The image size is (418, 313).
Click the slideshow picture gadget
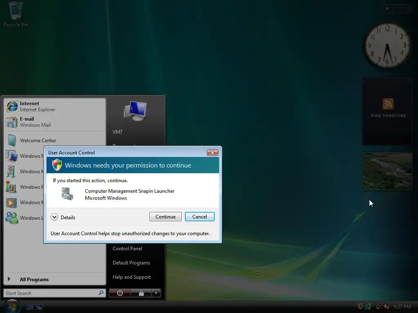pos(387,171)
